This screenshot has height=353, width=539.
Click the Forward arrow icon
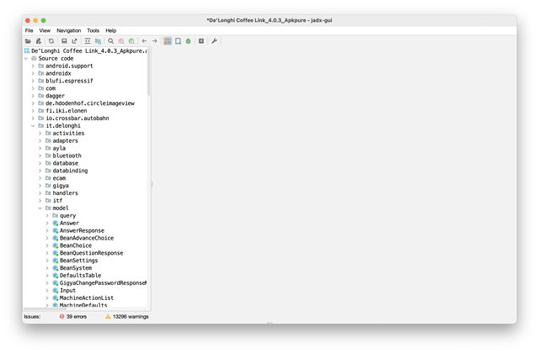155,41
